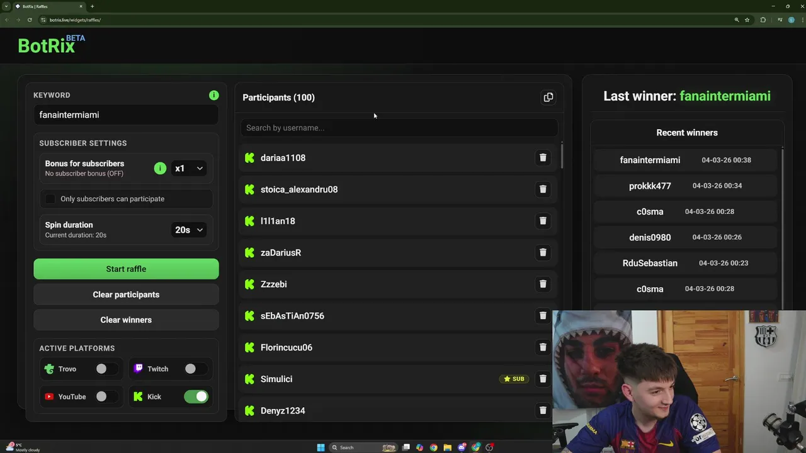Screen dimensions: 806x453
Task: Open the subscriber bonus info icon
Action: (x=160, y=168)
